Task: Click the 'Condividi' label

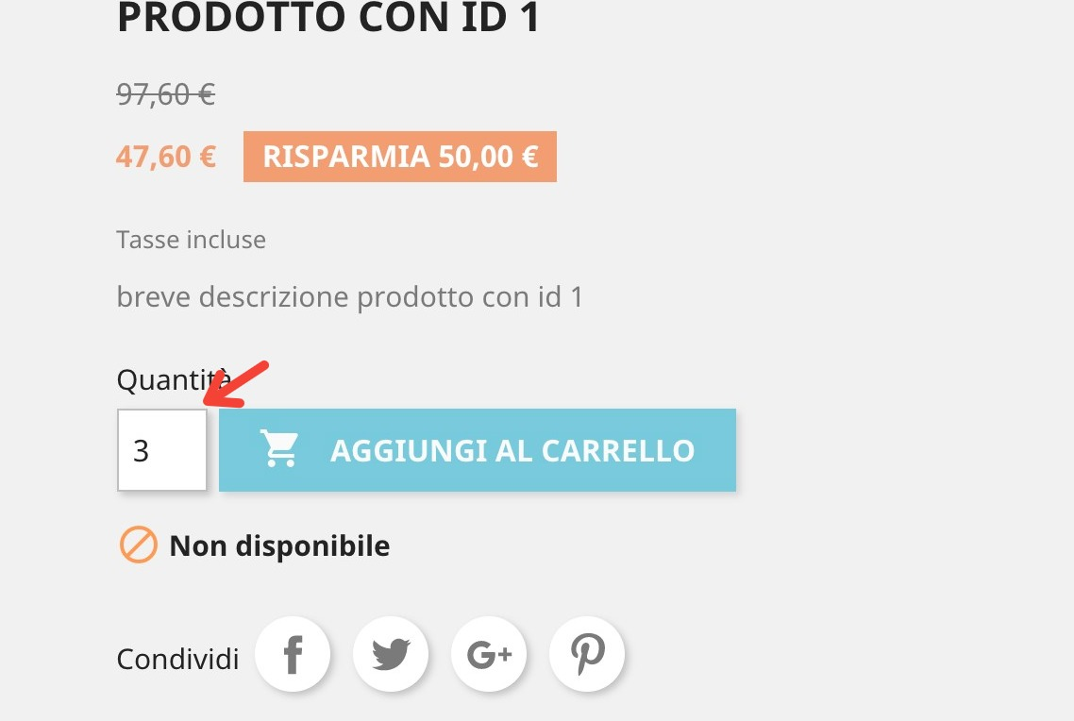Action: 178,660
